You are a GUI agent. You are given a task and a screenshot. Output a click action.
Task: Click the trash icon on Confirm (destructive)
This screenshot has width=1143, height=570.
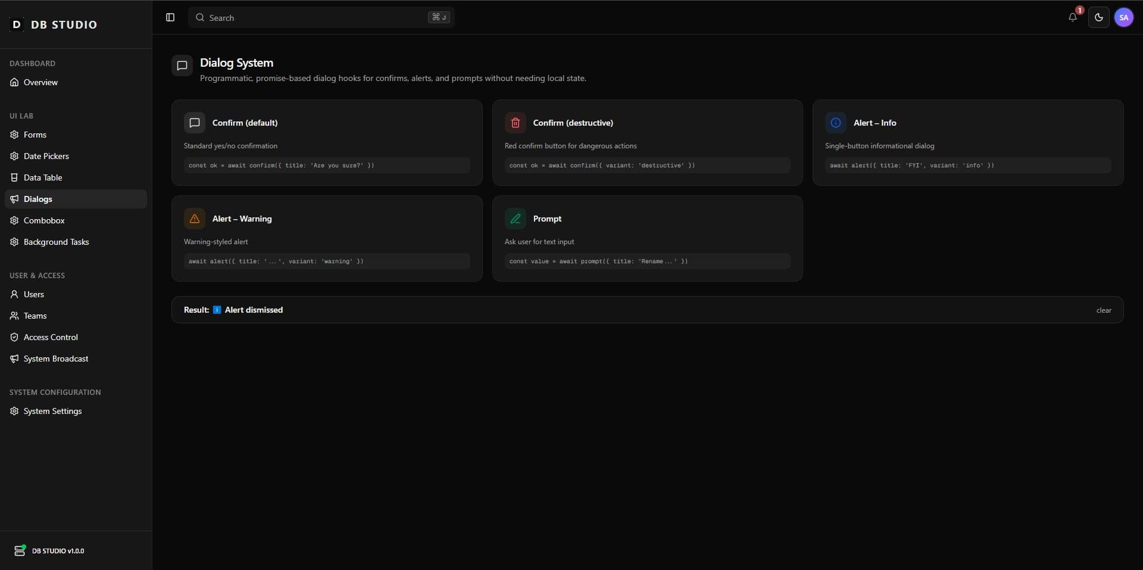[515, 123]
